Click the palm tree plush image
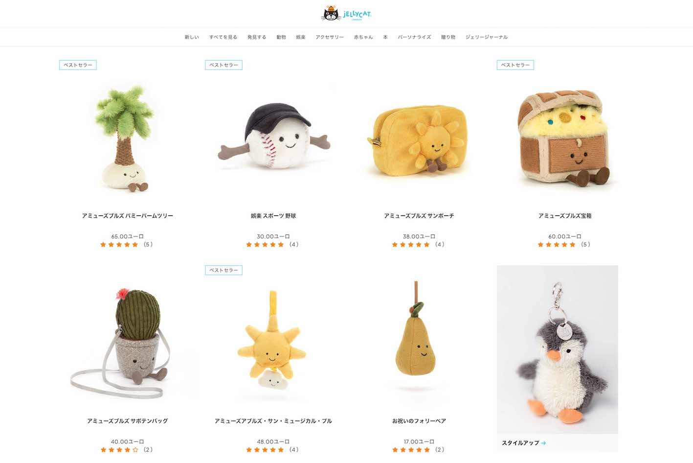 pos(127,139)
